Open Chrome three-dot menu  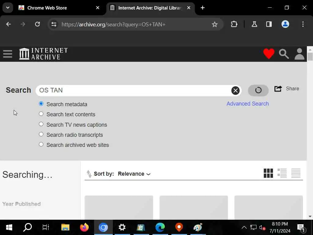point(303,24)
